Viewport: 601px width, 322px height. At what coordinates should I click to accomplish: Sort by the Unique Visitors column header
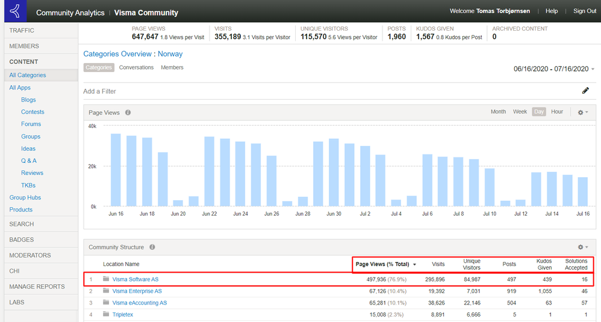[472, 264]
